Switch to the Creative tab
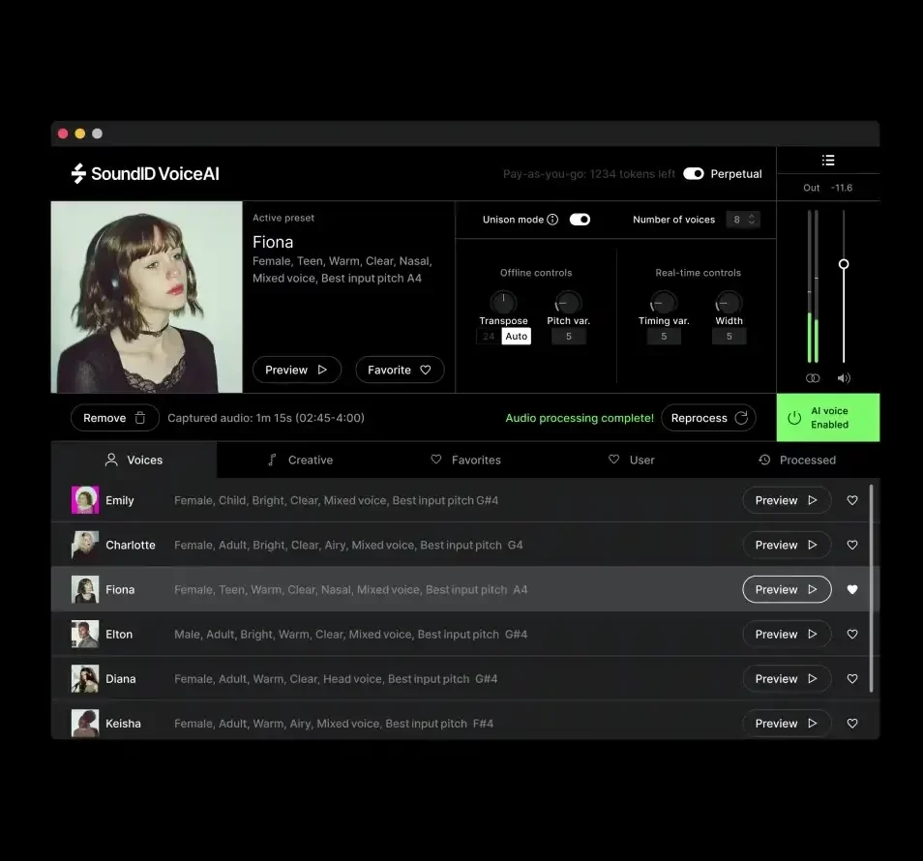This screenshot has width=923, height=861. click(x=300, y=460)
